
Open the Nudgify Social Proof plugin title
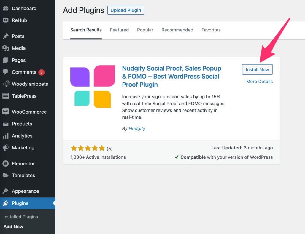171,77
